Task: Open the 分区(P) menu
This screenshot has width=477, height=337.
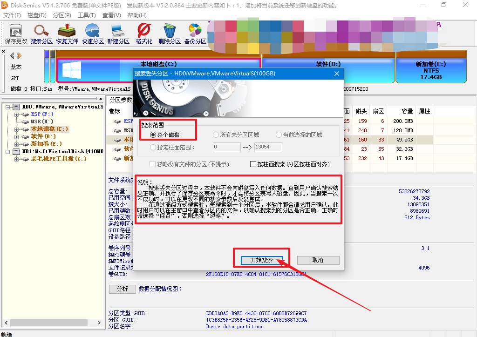Action: (x=62, y=15)
